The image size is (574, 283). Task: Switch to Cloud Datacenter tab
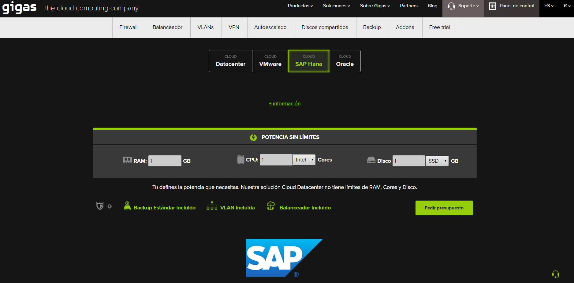click(x=230, y=61)
